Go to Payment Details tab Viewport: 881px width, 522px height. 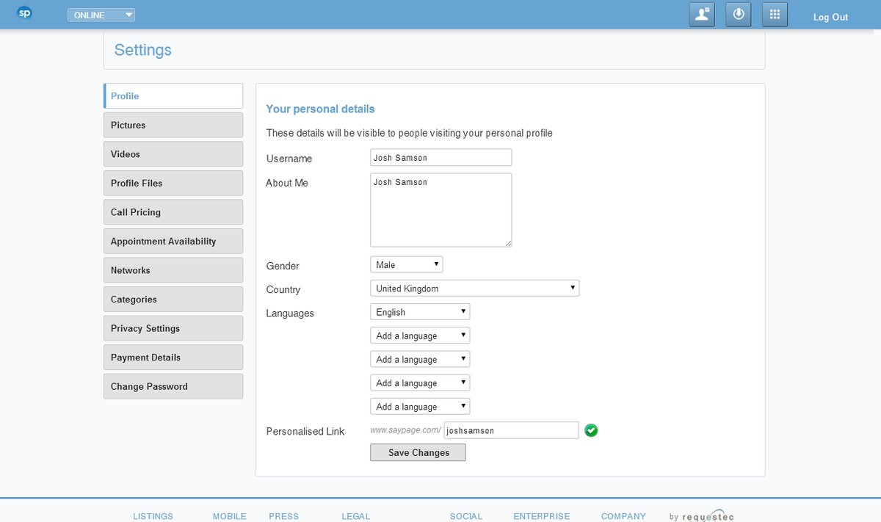[x=173, y=358]
